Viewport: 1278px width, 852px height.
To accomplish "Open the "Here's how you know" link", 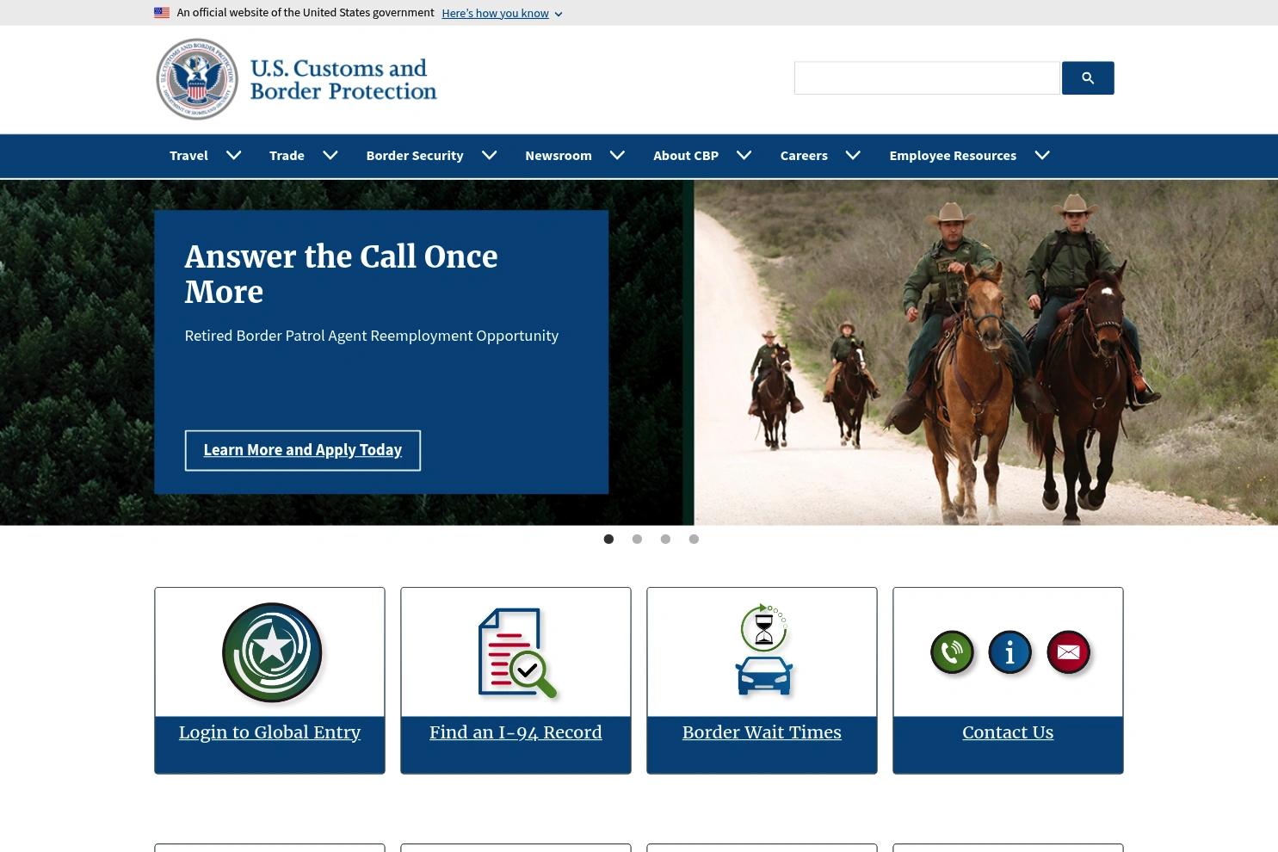I will click(495, 13).
